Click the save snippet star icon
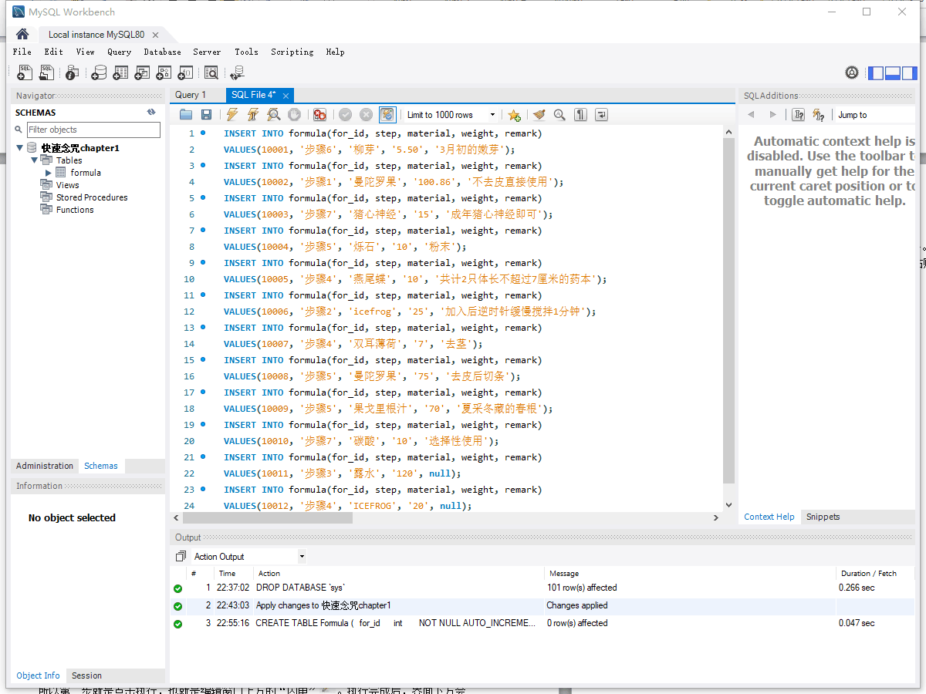The image size is (926, 694). [x=515, y=115]
